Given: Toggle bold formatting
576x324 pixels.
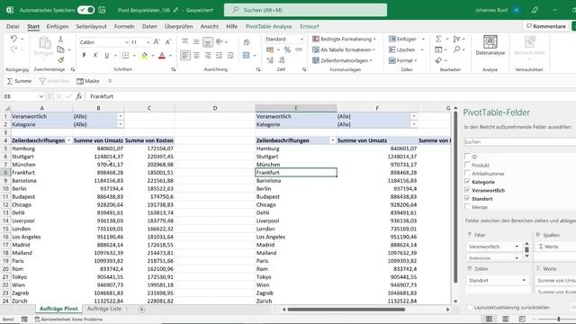Looking at the screenshot, I should 84,56.
